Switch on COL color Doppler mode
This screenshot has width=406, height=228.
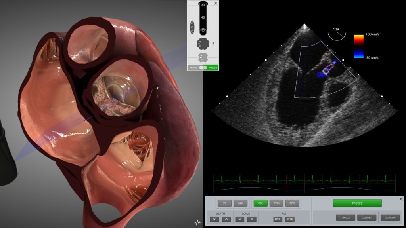pyautogui.click(x=260, y=203)
